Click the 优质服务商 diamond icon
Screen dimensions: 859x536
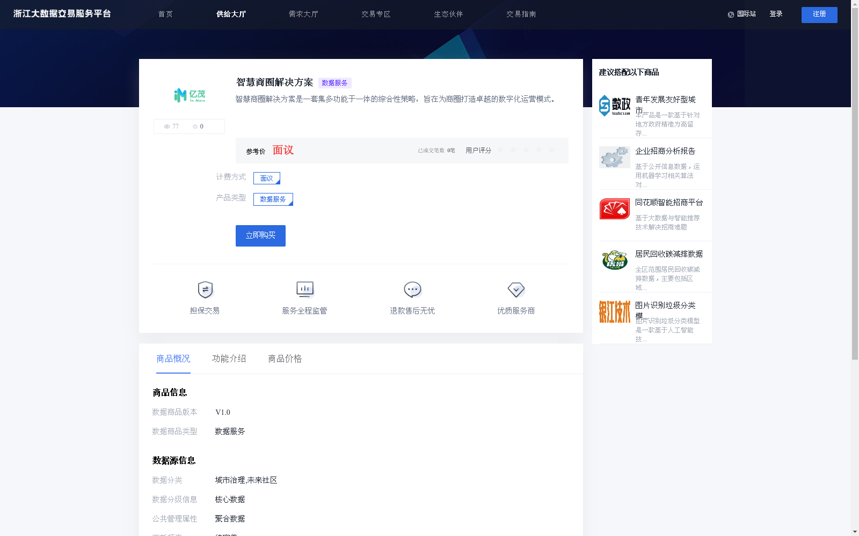516,290
